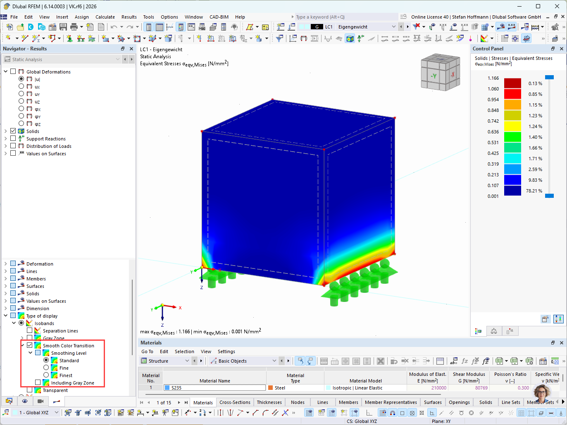Open the Results menu

[130, 17]
